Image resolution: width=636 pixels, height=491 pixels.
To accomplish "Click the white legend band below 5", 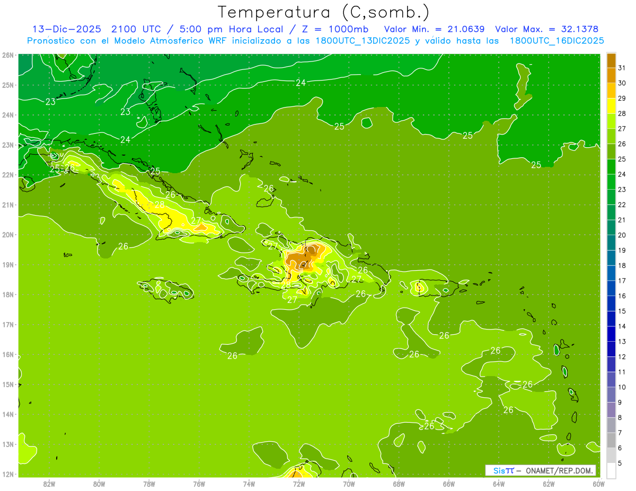I will pos(611,470).
